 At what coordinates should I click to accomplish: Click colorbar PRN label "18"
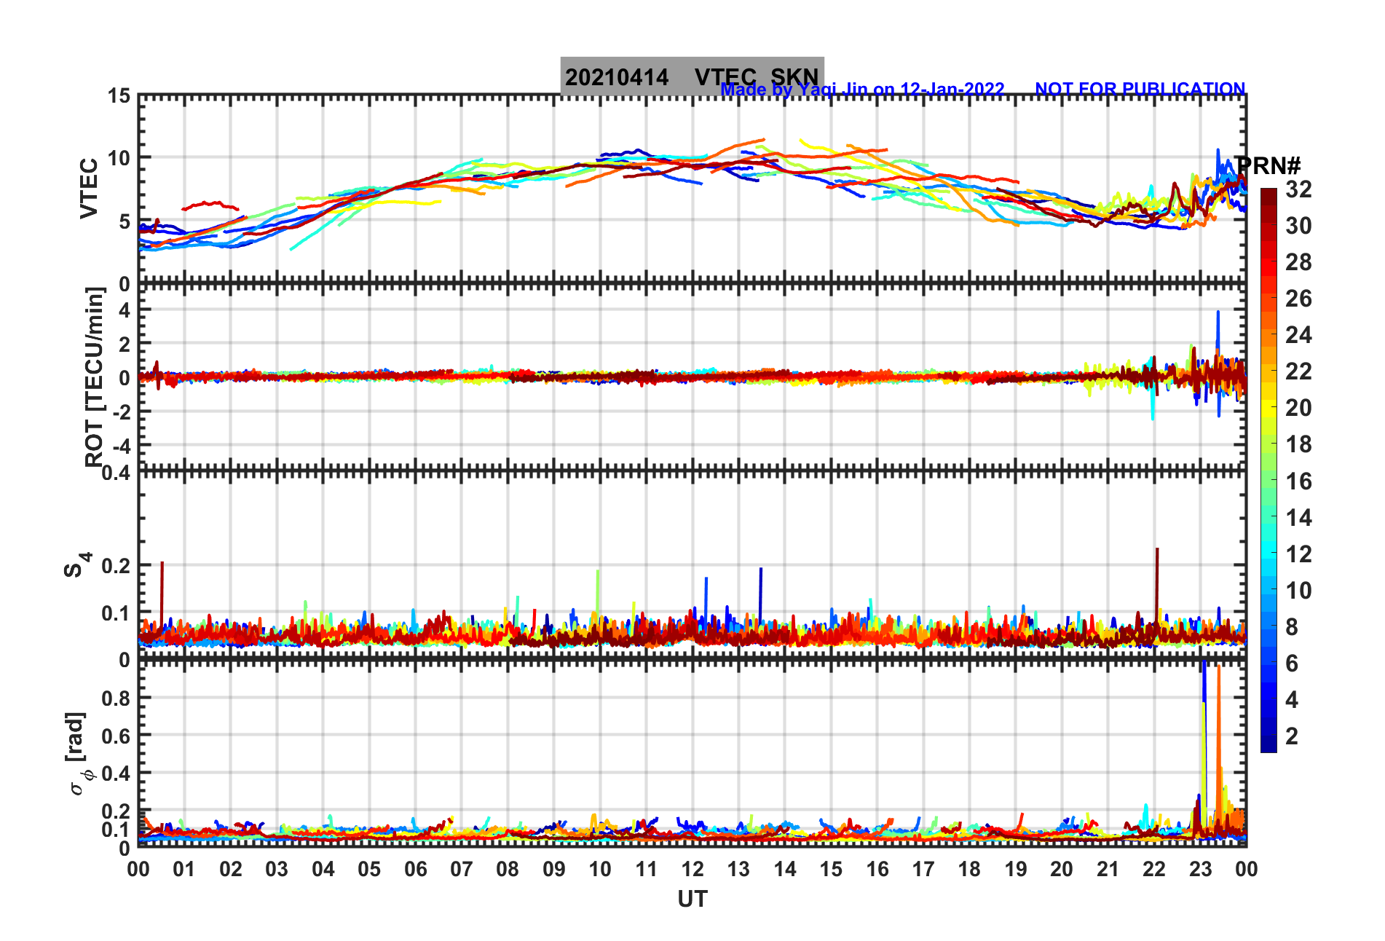[1298, 444]
